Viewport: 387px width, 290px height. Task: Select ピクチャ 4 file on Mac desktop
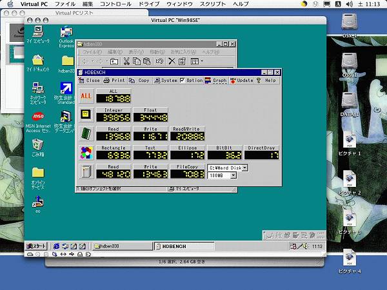point(349,262)
